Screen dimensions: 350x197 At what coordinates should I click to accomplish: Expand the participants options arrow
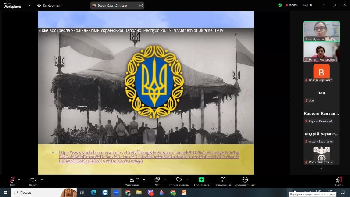click(x=144, y=179)
